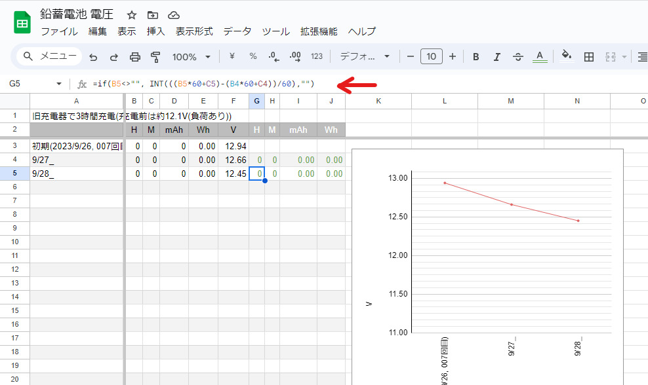Toggle italic formatting
The image size is (648, 385).
pos(496,57)
